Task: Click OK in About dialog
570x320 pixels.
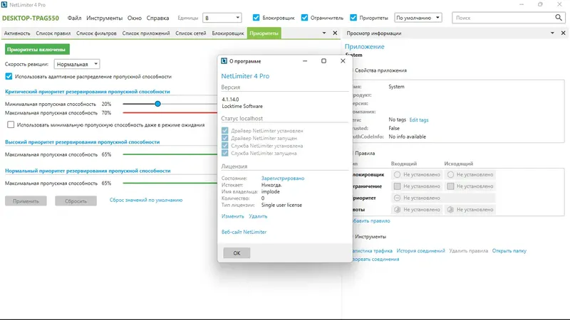Action: [237, 253]
